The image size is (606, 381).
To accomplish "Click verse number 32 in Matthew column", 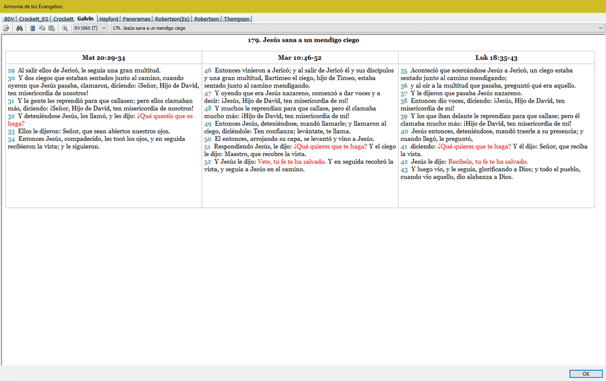I will pos(11,116).
